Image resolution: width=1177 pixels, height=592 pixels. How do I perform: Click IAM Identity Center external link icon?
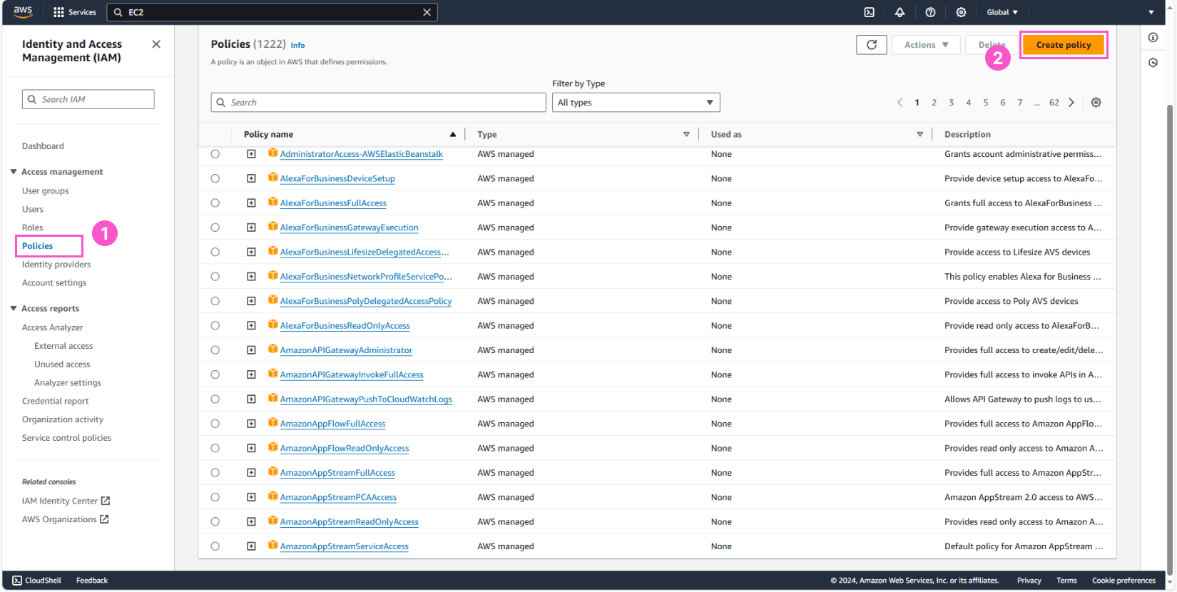point(106,501)
